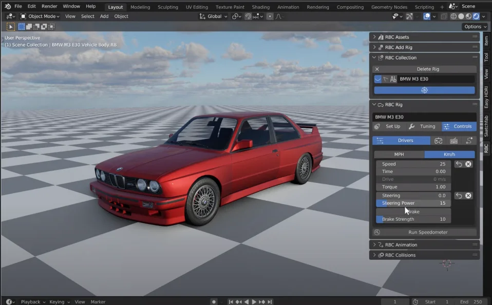Open the Tuning tab
This screenshot has height=305, width=492.
pos(424,126)
